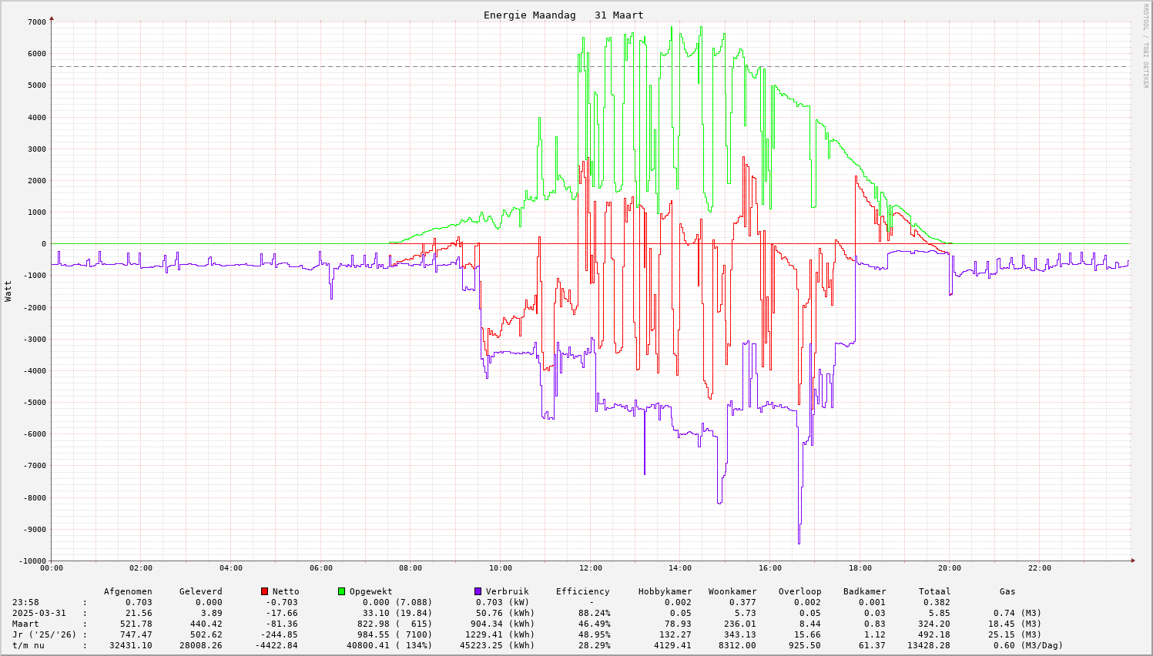This screenshot has width=1153, height=656.
Task: Select the Afgenomen column header
Action: [128, 591]
